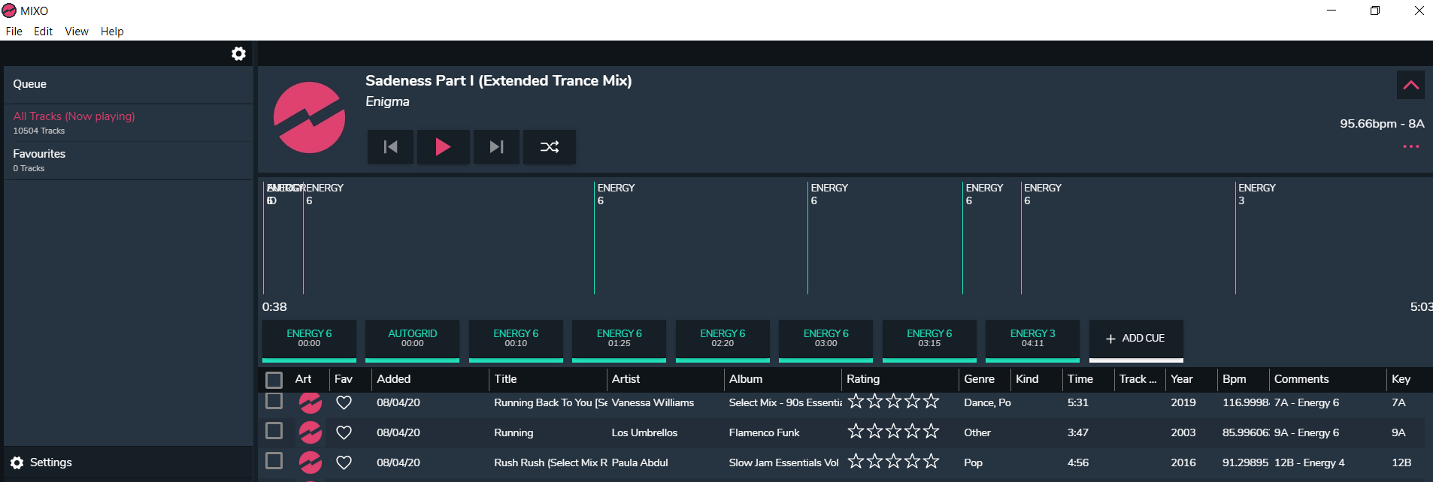
Task: Select the Los Umbrellos track checkbox
Action: pyautogui.click(x=274, y=431)
